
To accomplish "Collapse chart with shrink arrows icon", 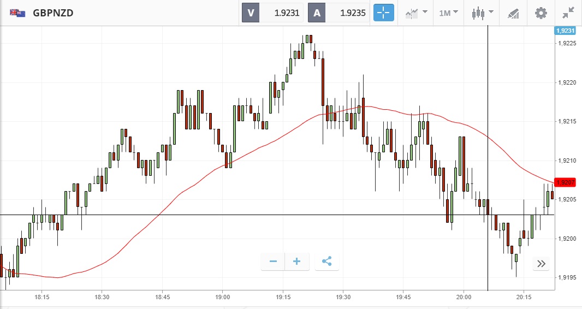I will 568,13.
